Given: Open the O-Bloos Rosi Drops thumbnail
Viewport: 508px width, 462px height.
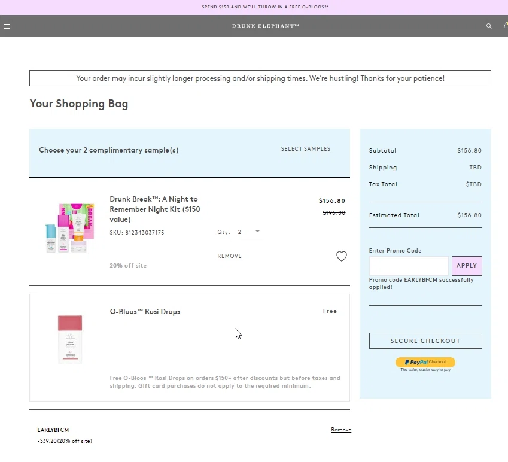Looking at the screenshot, I should [70, 339].
